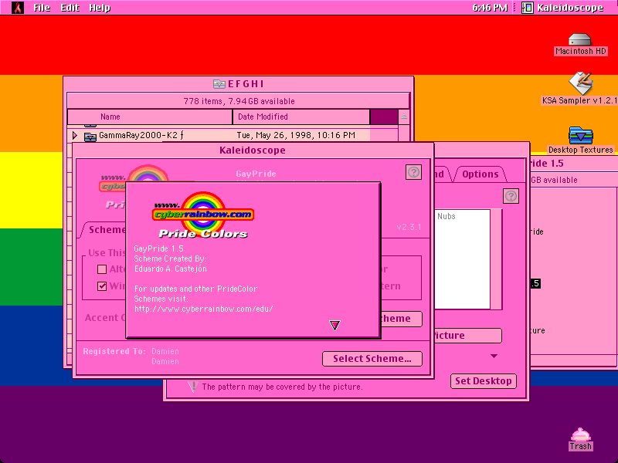The height and width of the screenshot is (463, 618).
Task: Click the scrollbar beside the Nubs list
Action: coord(496,259)
